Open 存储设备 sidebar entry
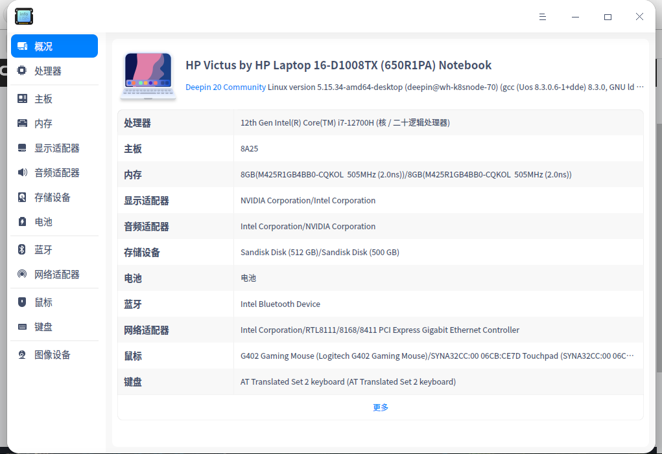 click(x=54, y=198)
